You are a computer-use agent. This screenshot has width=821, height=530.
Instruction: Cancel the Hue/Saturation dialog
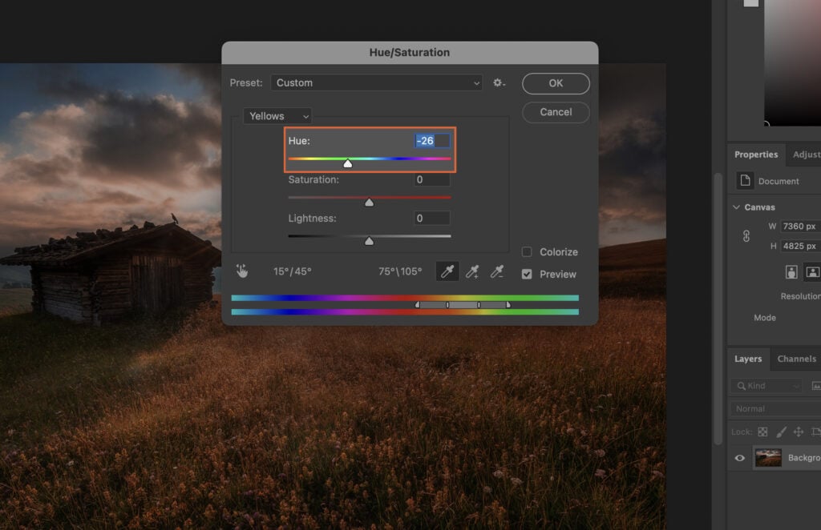556,112
